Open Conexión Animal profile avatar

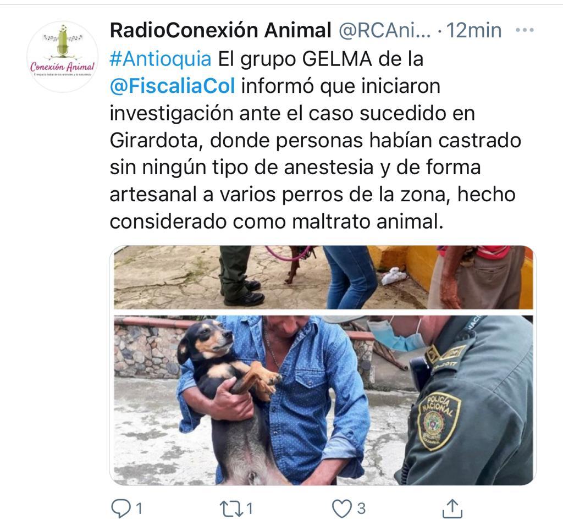[x=63, y=57]
